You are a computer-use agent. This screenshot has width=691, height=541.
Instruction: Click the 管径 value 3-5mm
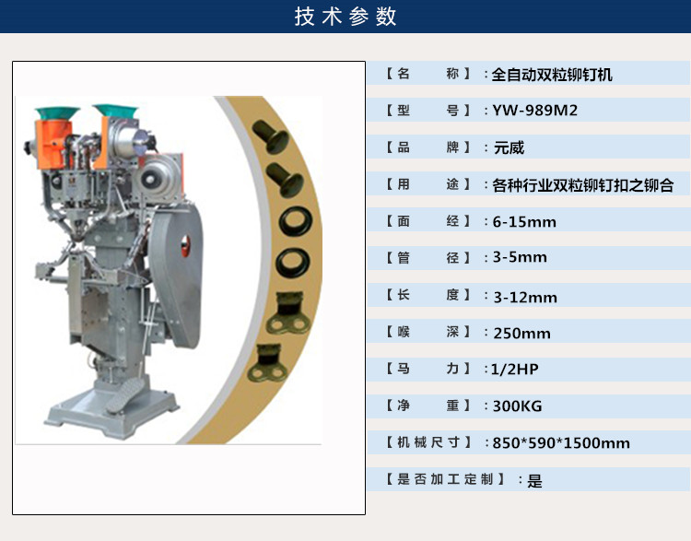pyautogui.click(x=520, y=257)
